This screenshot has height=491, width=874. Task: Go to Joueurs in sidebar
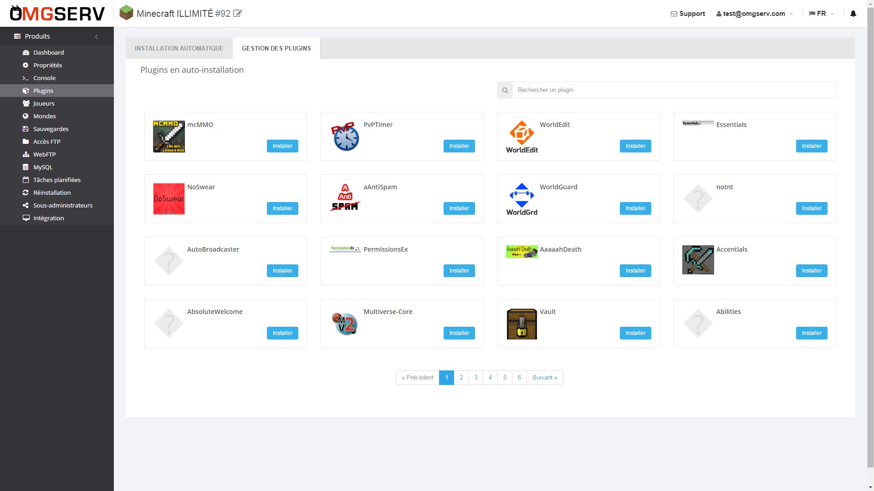(57, 103)
